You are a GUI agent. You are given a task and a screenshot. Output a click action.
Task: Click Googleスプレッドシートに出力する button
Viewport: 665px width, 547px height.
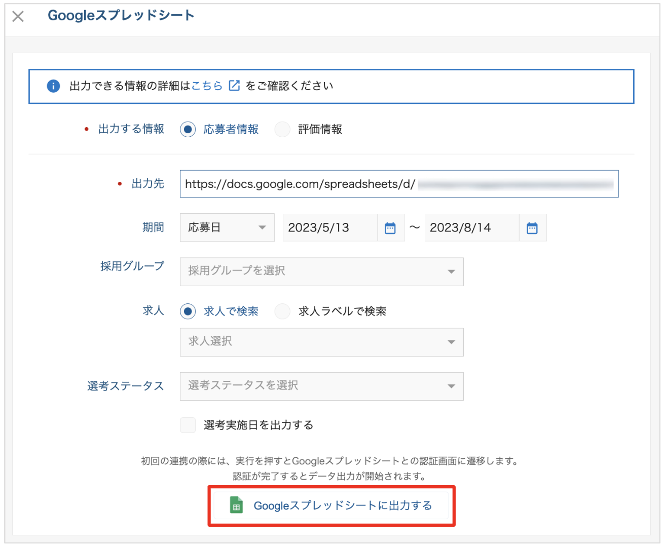pos(331,505)
